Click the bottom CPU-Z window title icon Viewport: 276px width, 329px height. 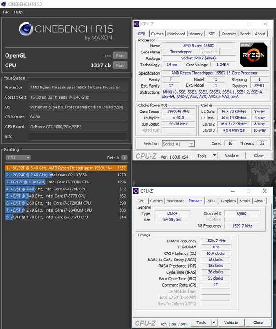(x=136, y=191)
